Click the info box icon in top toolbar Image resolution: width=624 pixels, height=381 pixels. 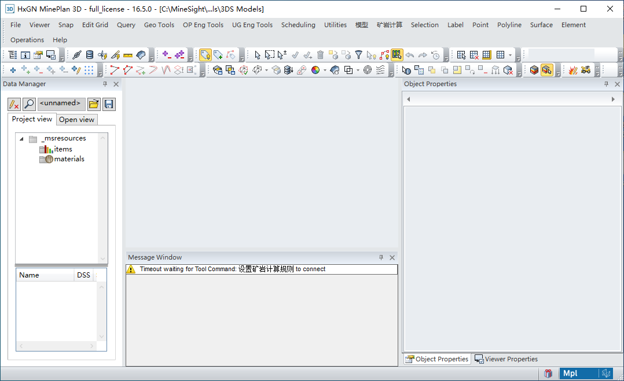25,55
